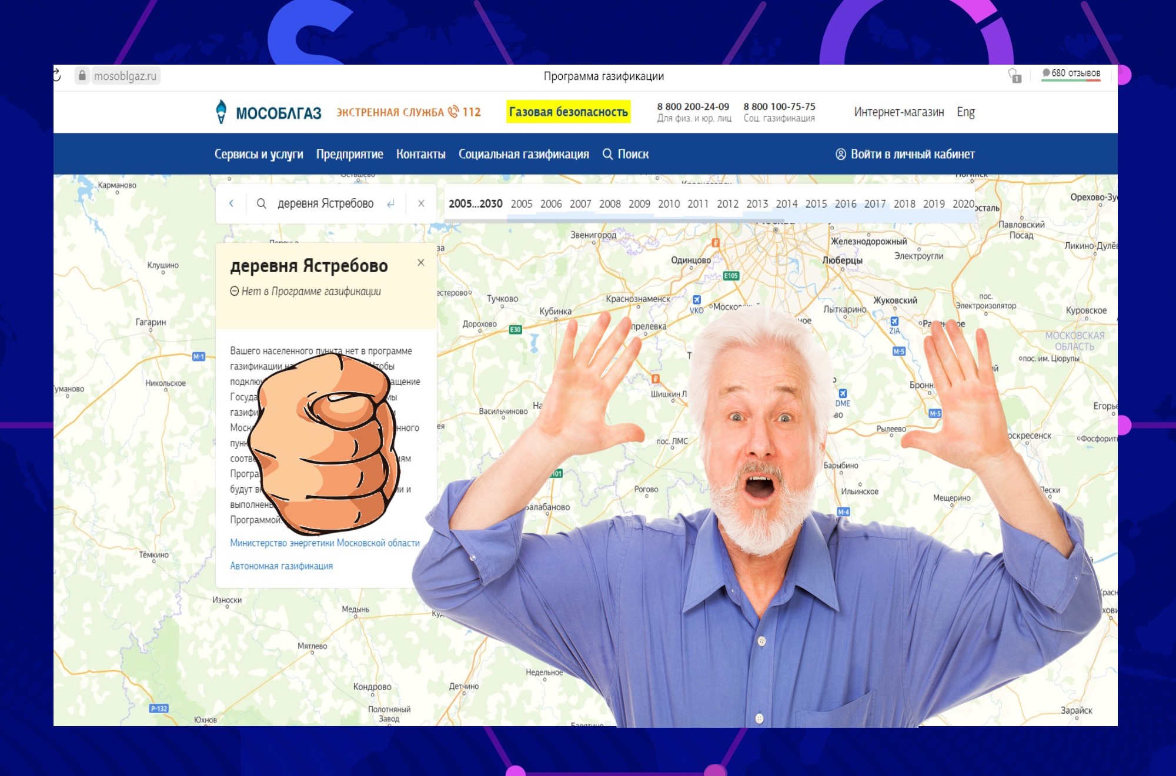This screenshot has width=1176, height=776.
Task: Click phone number 8 800 200-24-09
Action: (x=693, y=106)
